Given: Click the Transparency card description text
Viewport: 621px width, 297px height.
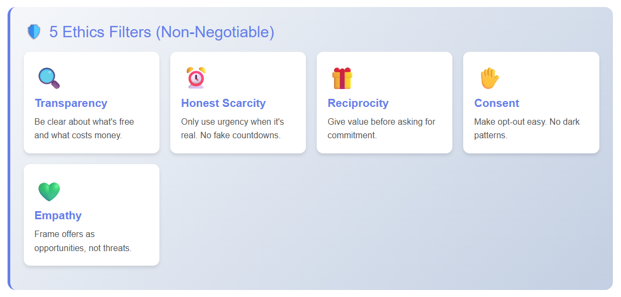Looking at the screenshot, I should point(84,129).
